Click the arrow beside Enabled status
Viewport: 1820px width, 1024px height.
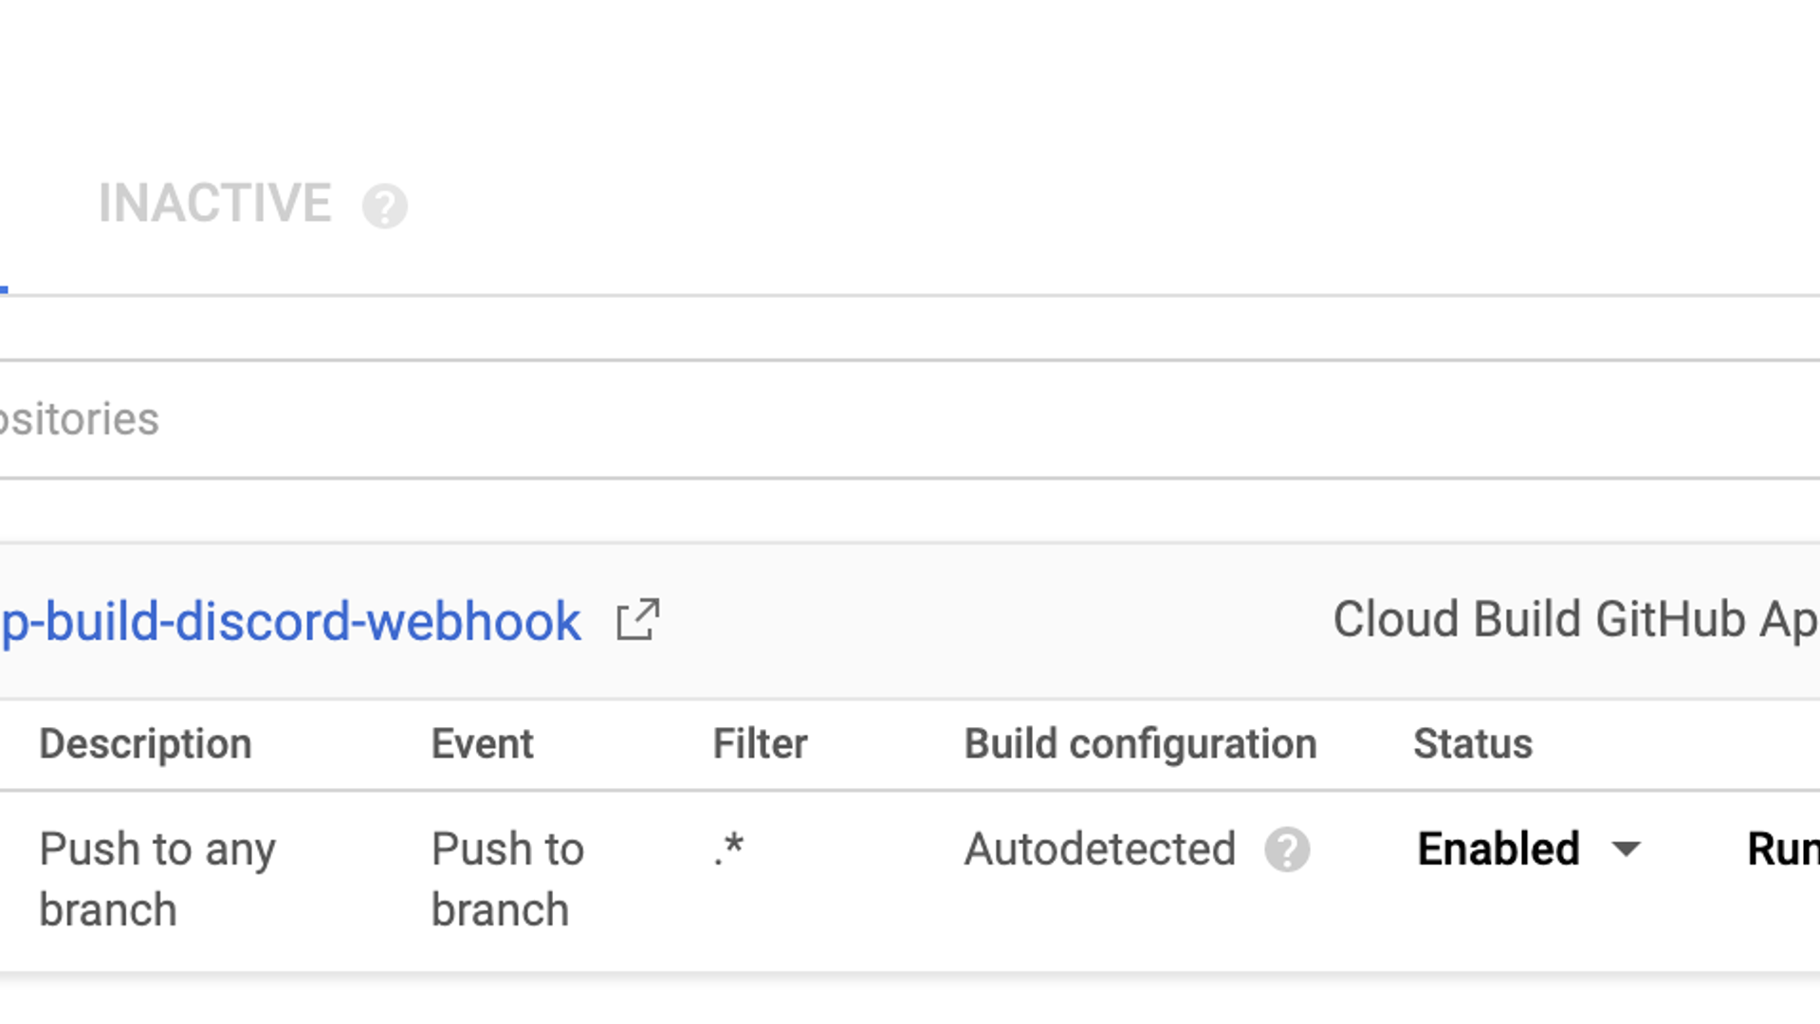point(1626,850)
